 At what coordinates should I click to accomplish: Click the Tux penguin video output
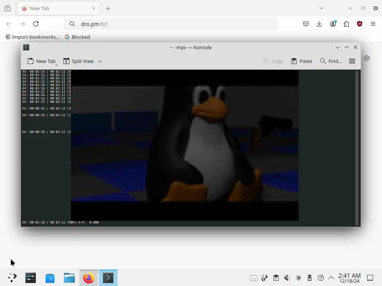[x=184, y=145]
